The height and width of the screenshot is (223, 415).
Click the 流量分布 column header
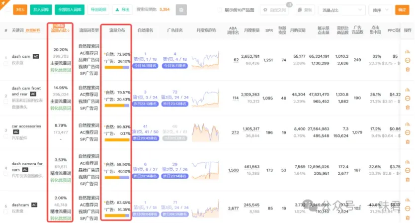[x=117, y=30]
